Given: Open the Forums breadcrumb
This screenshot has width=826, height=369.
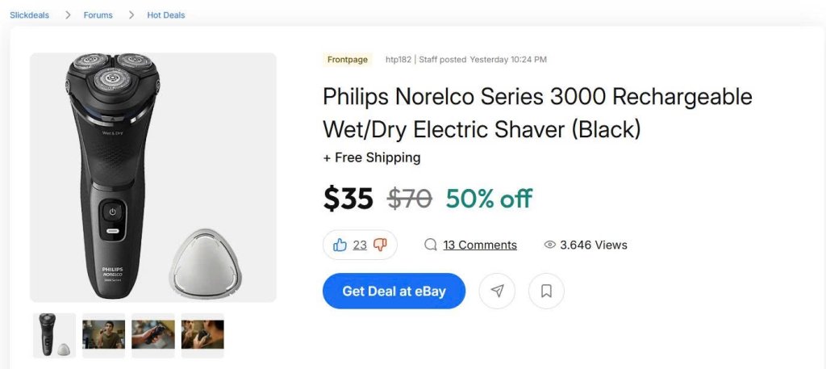Looking at the screenshot, I should [98, 15].
